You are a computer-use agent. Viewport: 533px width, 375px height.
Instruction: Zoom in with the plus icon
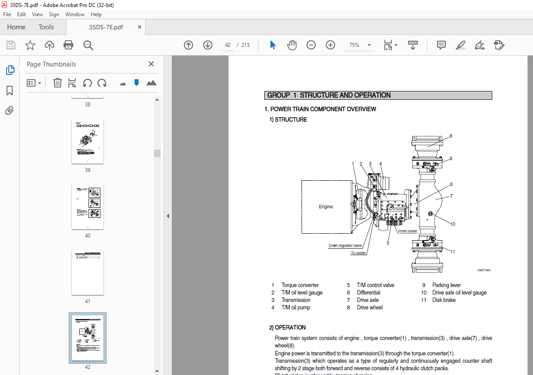pyautogui.click(x=330, y=45)
